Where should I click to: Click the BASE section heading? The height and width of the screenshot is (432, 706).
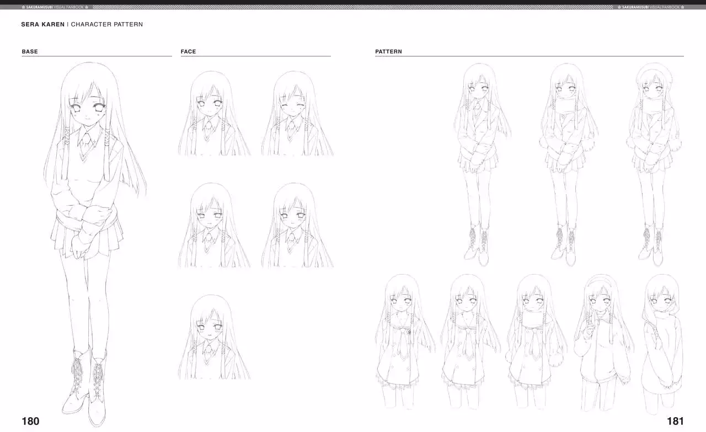pyautogui.click(x=30, y=52)
